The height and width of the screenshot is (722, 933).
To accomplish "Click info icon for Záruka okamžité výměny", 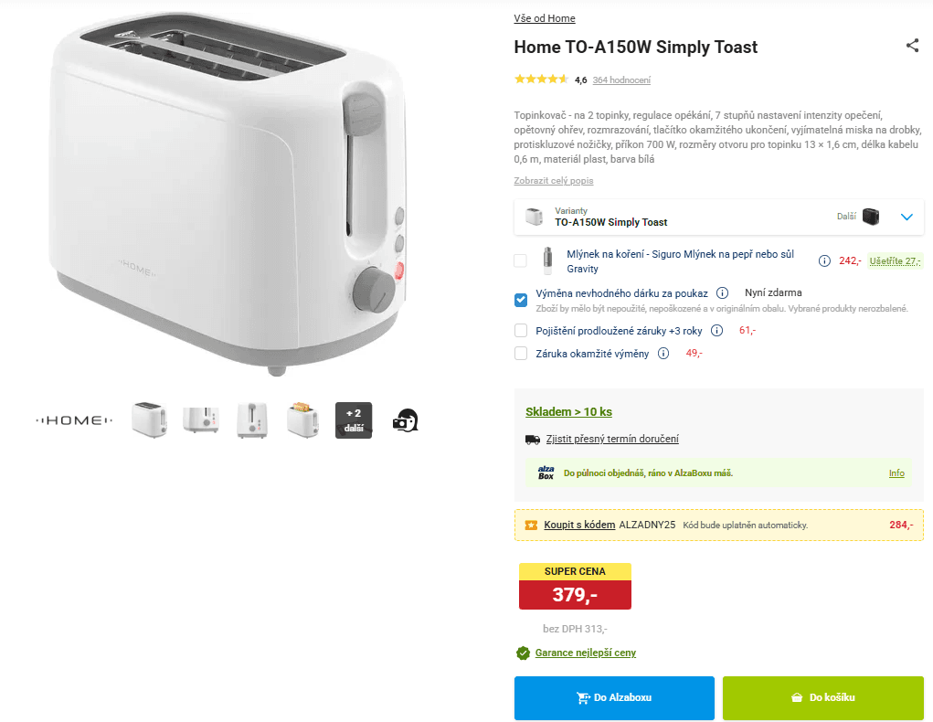I will click(x=663, y=354).
